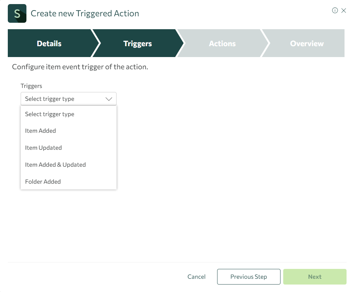
Task: Cancel the triggered action creation
Action: click(x=196, y=277)
